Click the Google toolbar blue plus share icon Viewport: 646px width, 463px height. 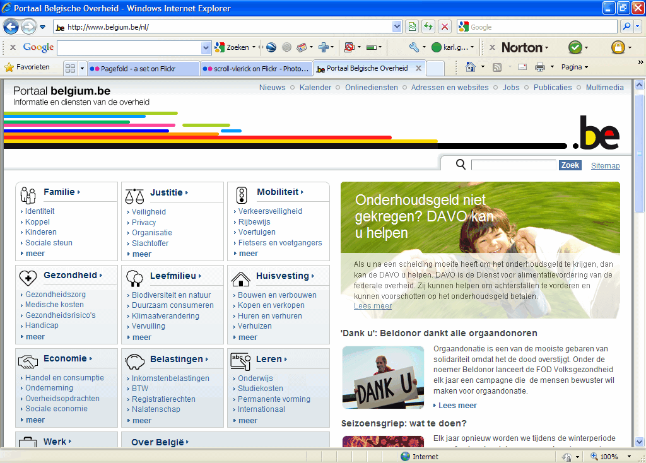(x=324, y=47)
